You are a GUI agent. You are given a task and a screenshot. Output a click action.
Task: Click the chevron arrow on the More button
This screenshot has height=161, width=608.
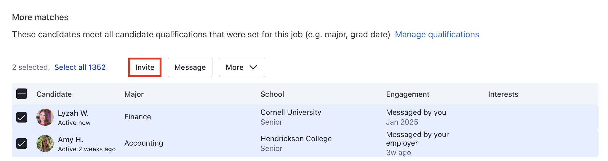click(x=253, y=67)
